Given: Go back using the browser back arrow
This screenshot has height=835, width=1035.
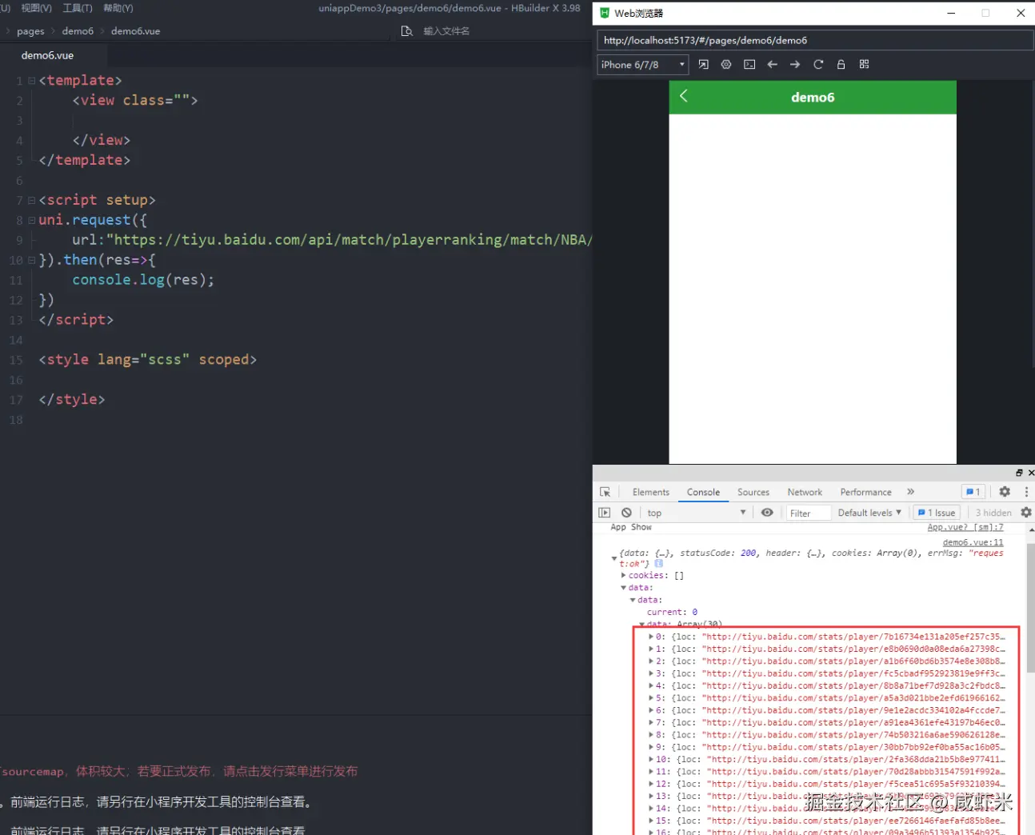Looking at the screenshot, I should pyautogui.click(x=772, y=64).
